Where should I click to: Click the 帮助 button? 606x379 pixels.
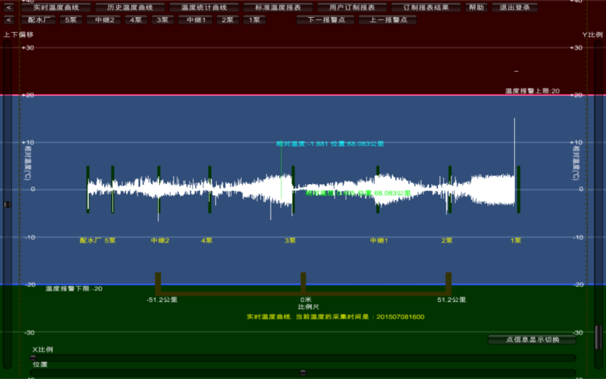click(x=476, y=7)
